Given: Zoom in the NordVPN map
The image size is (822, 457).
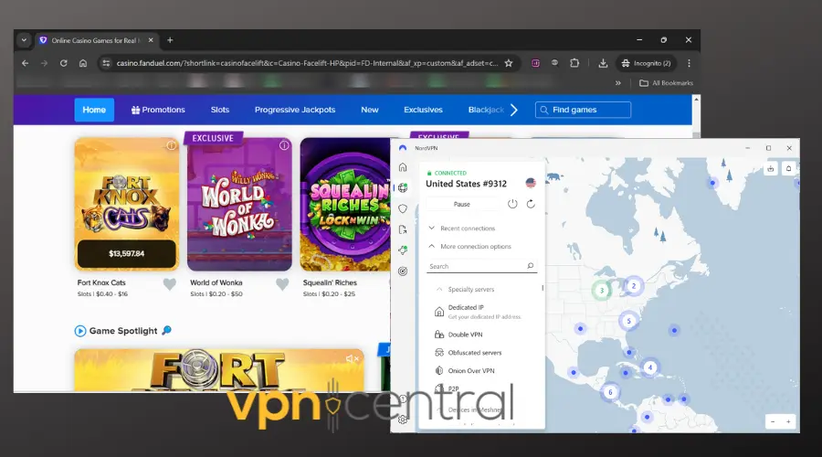Looking at the screenshot, I should [x=788, y=421].
